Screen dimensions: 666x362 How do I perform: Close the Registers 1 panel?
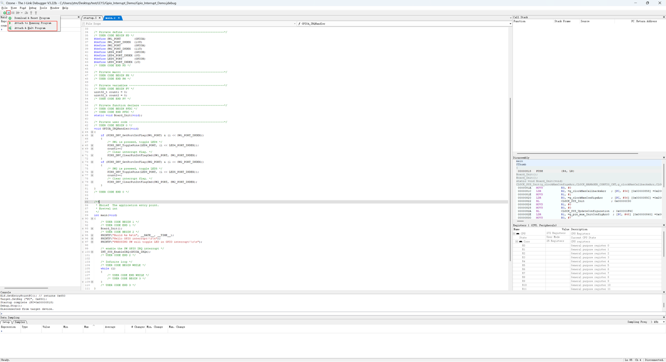coord(663,225)
